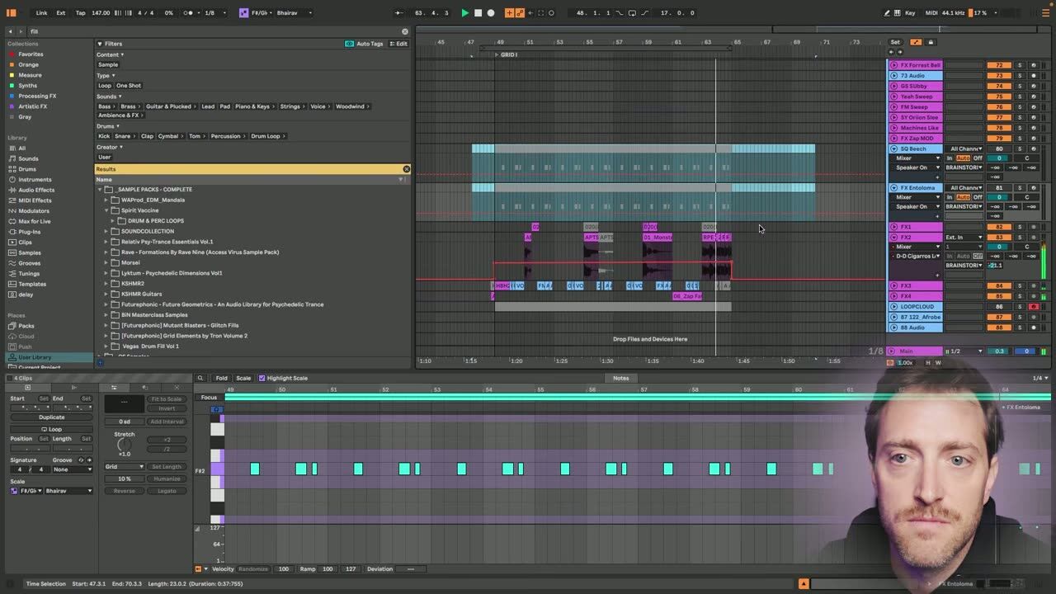Mute track 73 Audio using its number button
Viewport: 1056px width, 594px height.
coord(999,76)
